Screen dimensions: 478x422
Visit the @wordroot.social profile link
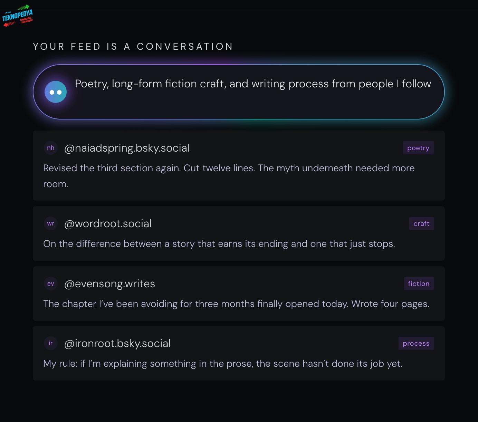pos(108,223)
